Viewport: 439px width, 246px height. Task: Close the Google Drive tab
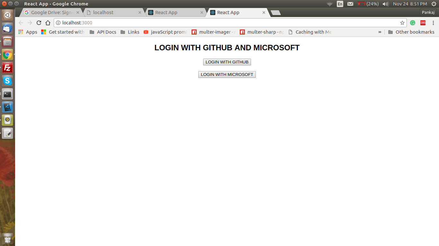point(77,12)
